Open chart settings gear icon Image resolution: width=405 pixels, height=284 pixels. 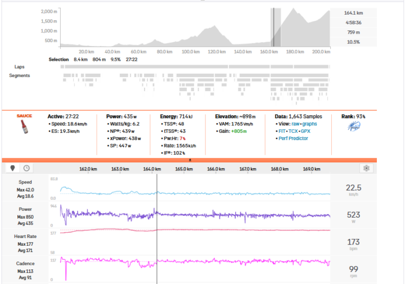pos(367,168)
